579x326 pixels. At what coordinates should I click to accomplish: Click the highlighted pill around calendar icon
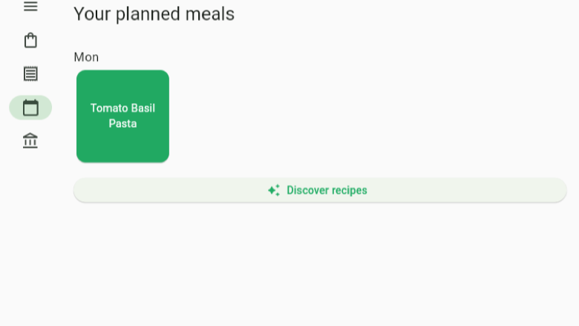click(30, 108)
